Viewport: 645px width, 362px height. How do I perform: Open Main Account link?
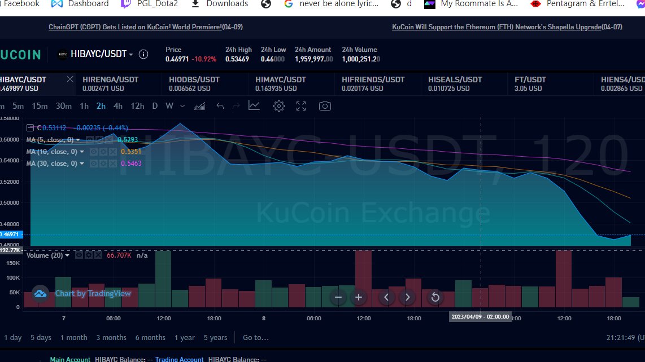coord(70,359)
